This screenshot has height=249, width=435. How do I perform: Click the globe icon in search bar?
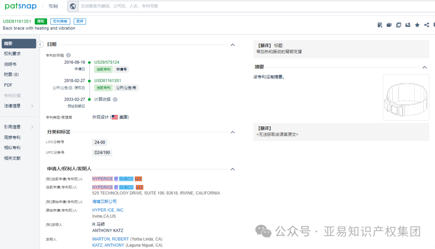coord(72,6)
